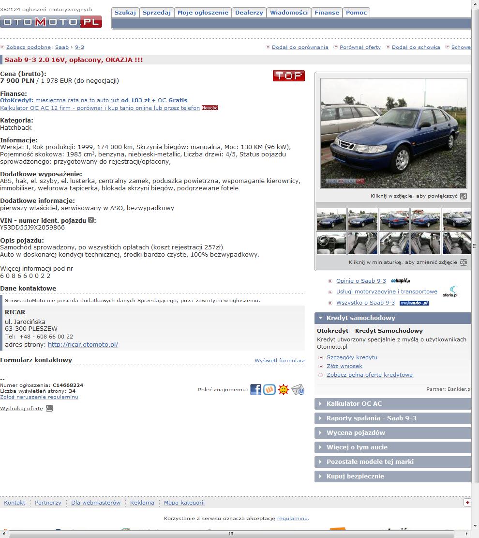Click Zobacz pełną ofertę kredytową link
This screenshot has width=479, height=538.
[370, 375]
